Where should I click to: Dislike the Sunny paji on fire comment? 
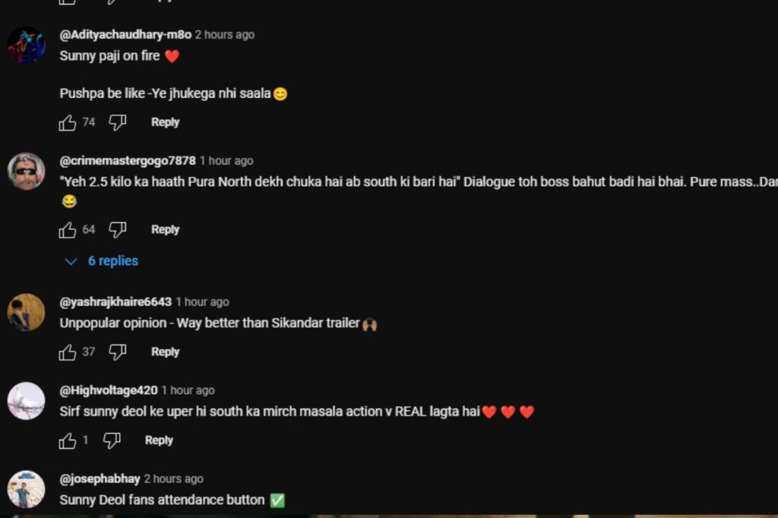tap(118, 122)
